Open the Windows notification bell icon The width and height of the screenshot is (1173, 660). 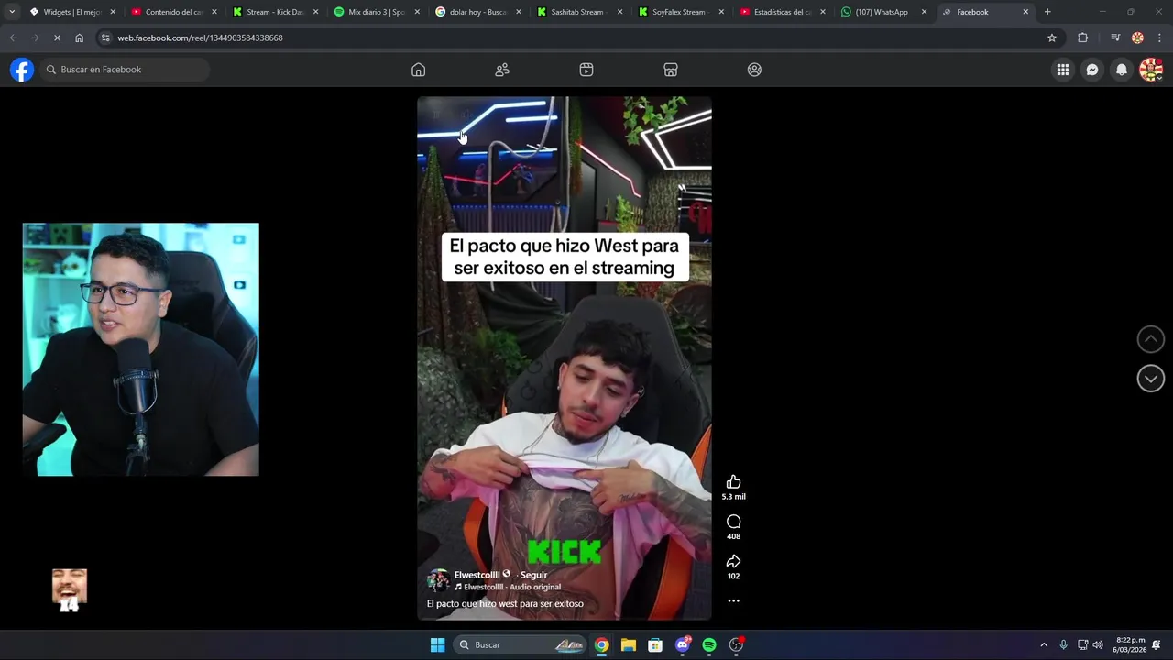point(1157,645)
